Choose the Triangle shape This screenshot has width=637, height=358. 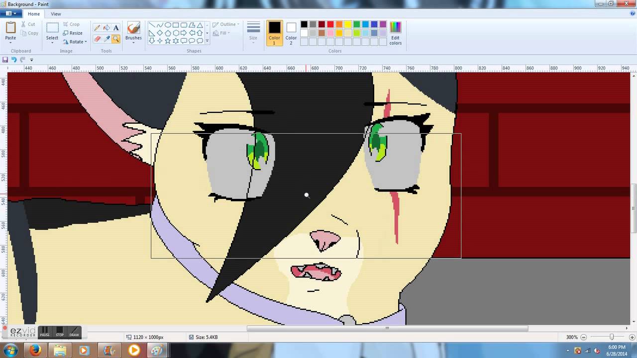(x=200, y=25)
